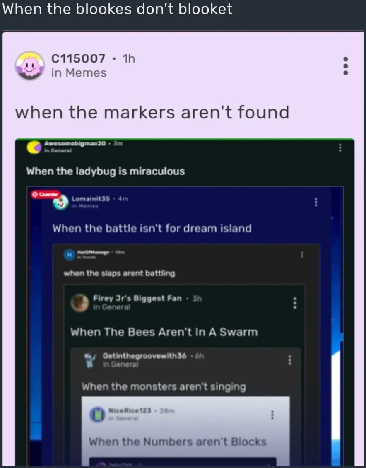Screen dimensions: 366x468
Task: Click Lomainit35's profile avatar
Action: 60,203
